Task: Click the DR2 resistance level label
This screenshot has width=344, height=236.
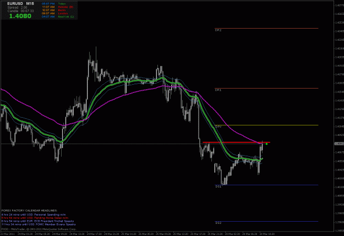Action: pos(218,30)
